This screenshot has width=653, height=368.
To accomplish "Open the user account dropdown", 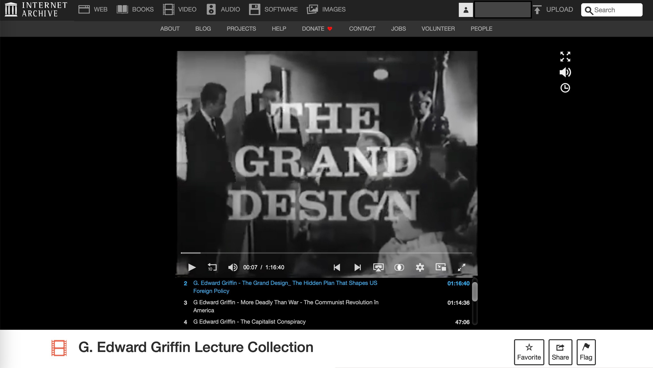I will (466, 10).
